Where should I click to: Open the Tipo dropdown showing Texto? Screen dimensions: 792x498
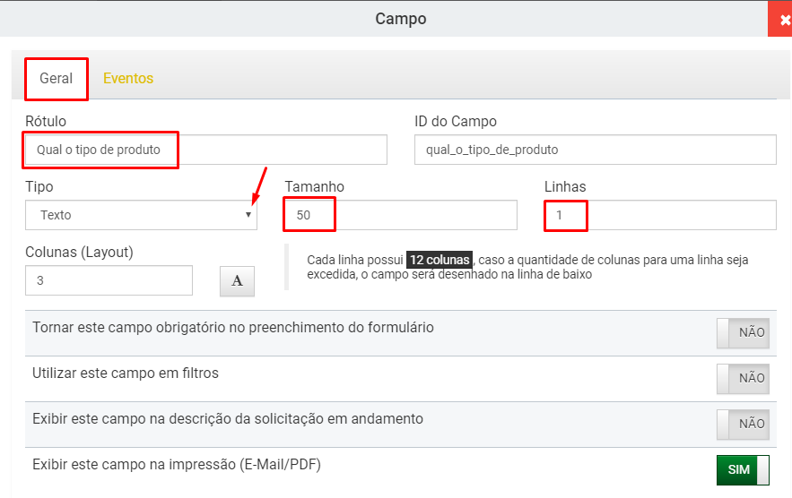[142, 215]
